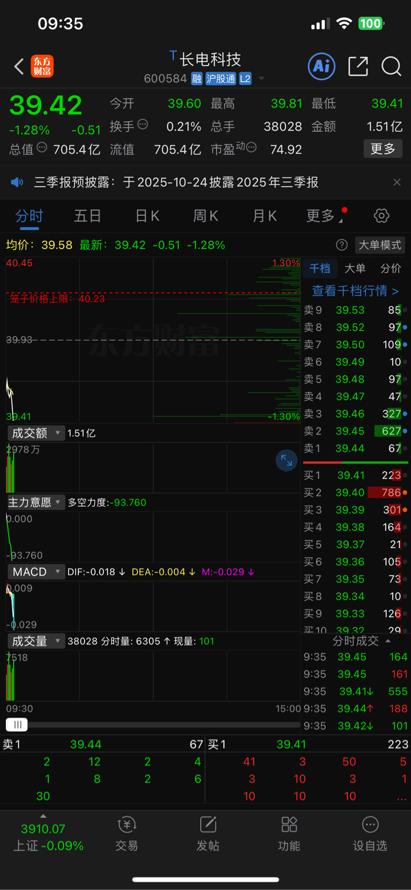The width and height of the screenshot is (411, 890).
Task: Tap bottom 买1 39.41 queue header
Action: (308, 744)
